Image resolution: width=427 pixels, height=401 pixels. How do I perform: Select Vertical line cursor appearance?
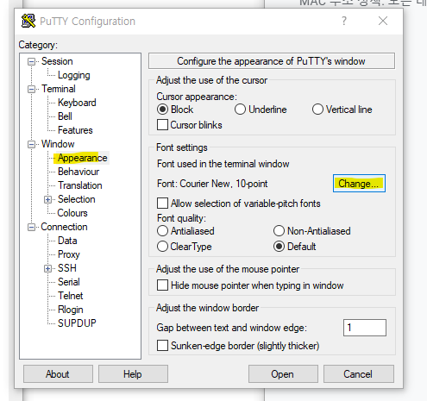[317, 110]
